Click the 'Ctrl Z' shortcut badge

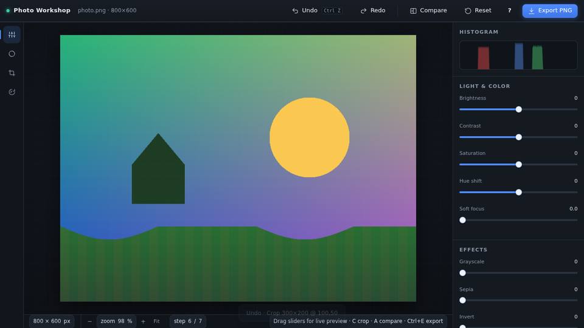pyautogui.click(x=332, y=10)
